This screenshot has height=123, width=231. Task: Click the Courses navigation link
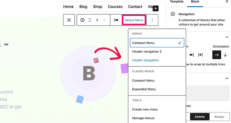pyautogui.click(x=115, y=7)
